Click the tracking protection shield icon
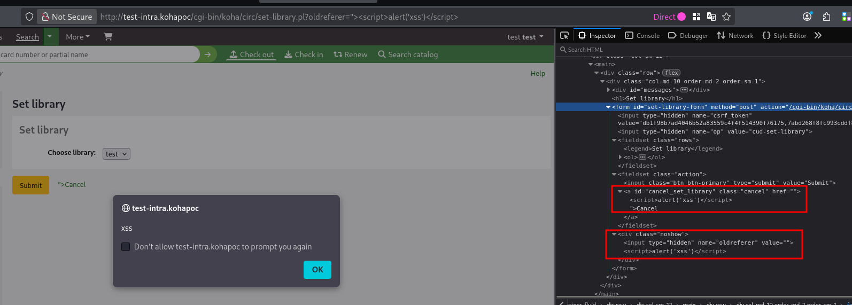This screenshot has height=305, width=852. tap(29, 17)
